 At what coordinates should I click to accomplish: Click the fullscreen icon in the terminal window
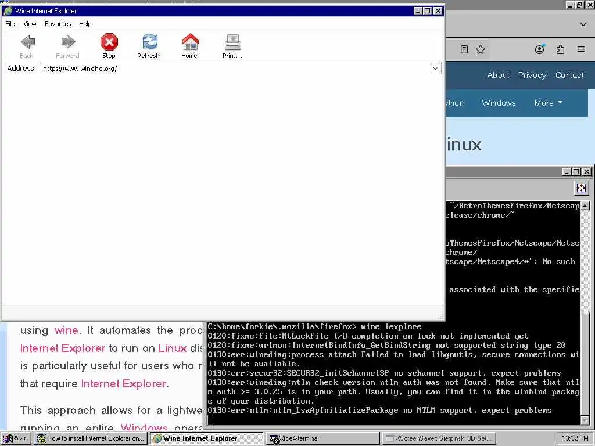click(x=581, y=188)
